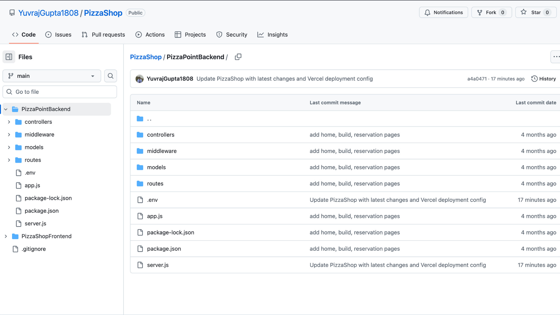Open the latest commit message link in the commit bar
Viewport: 560px width, 315px height.
(x=284, y=79)
